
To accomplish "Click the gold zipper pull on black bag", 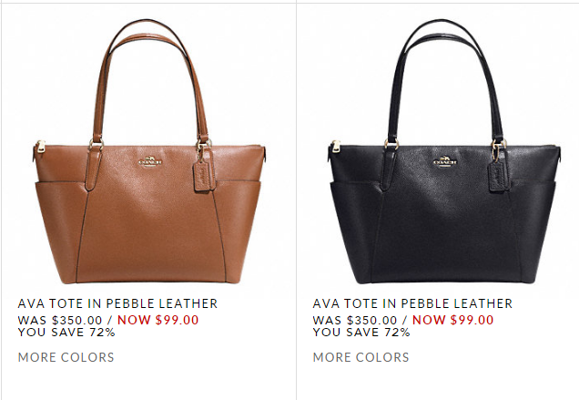I will click(335, 147).
